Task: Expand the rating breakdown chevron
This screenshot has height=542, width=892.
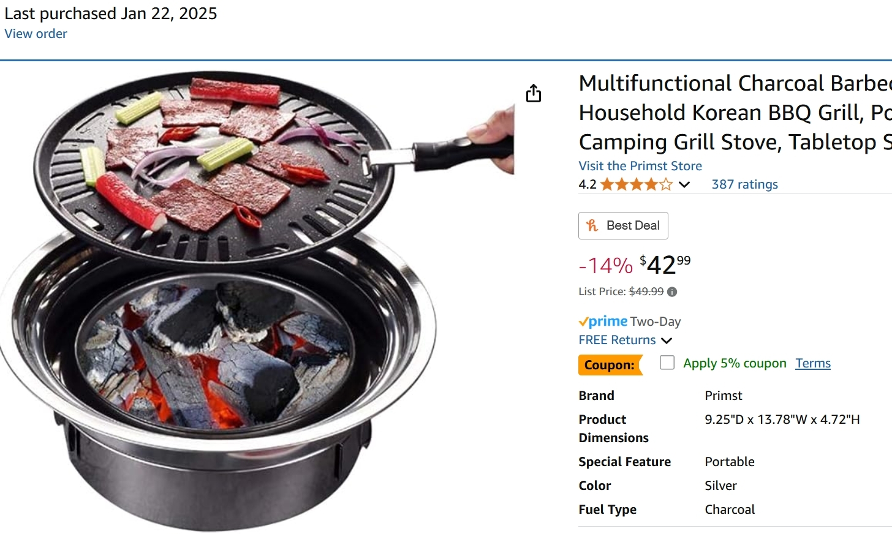Action: click(684, 184)
